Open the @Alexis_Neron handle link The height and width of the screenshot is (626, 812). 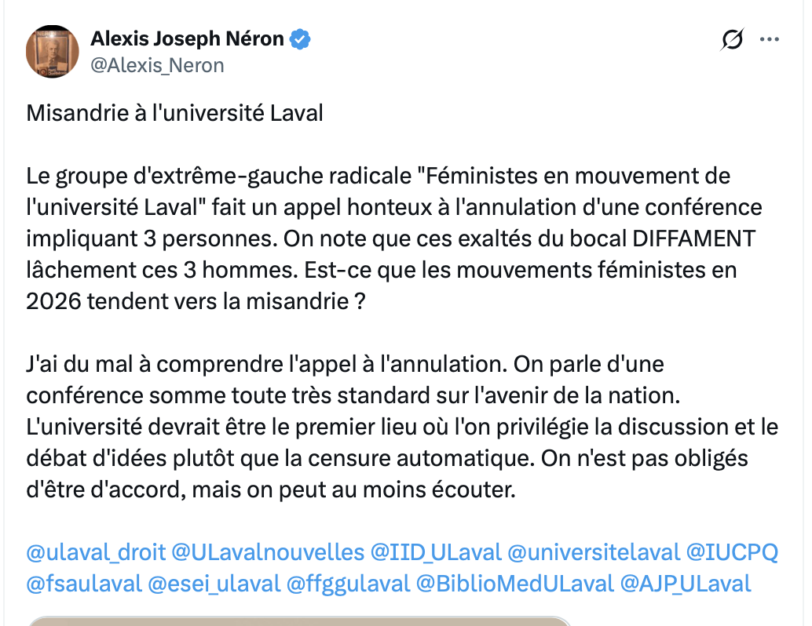tap(158, 65)
